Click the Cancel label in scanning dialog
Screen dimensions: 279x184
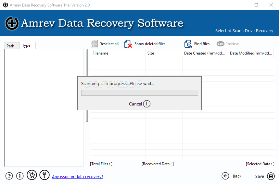pyautogui.click(x=135, y=104)
